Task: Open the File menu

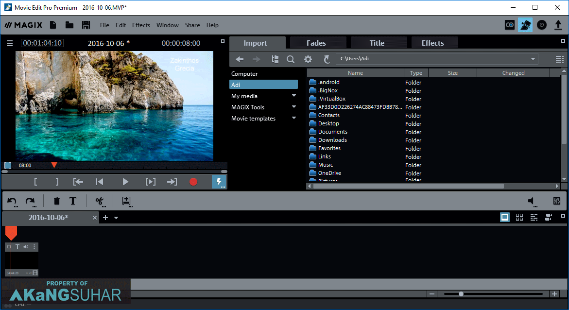Action: pos(104,25)
